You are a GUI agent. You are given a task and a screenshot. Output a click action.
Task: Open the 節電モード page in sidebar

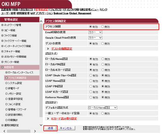tap(14, 88)
